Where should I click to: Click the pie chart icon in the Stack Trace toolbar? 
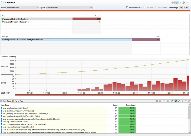[x=172, y=101]
